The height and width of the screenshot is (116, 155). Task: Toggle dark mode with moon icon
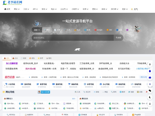coord(150,97)
